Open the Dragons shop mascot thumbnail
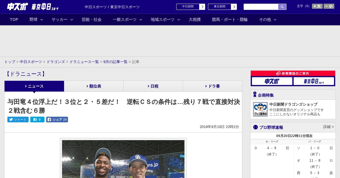 click(x=260, y=109)
